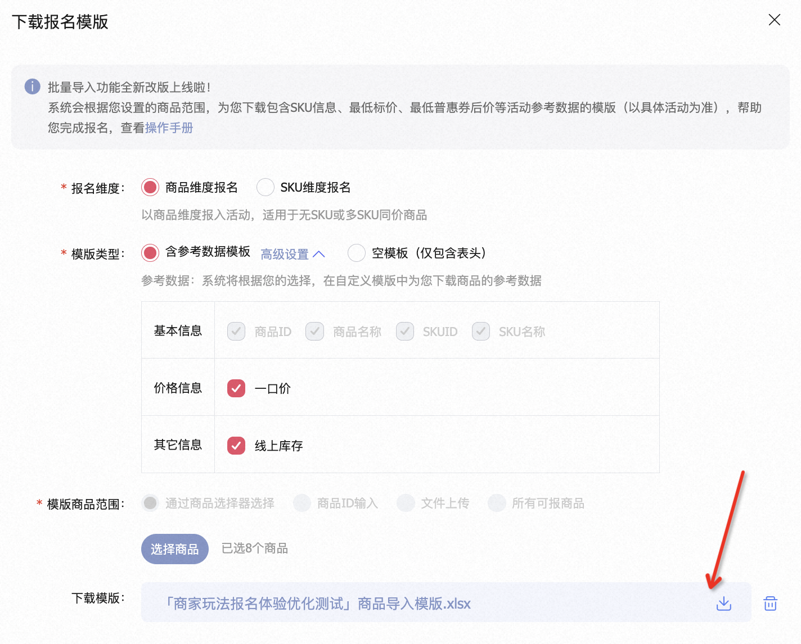Select SKU维度报名 radio option
The width and height of the screenshot is (801, 644).
coord(265,187)
